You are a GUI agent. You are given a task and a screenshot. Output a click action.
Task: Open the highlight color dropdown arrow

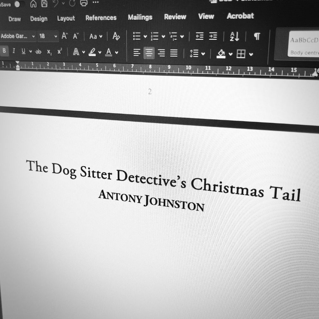point(100,53)
